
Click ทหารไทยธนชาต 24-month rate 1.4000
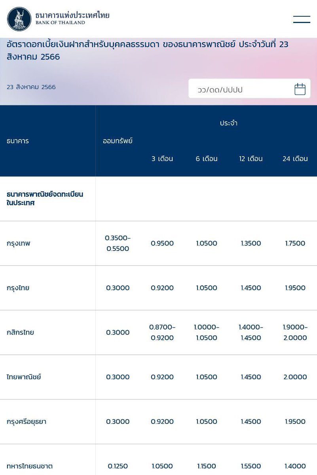tap(295, 466)
